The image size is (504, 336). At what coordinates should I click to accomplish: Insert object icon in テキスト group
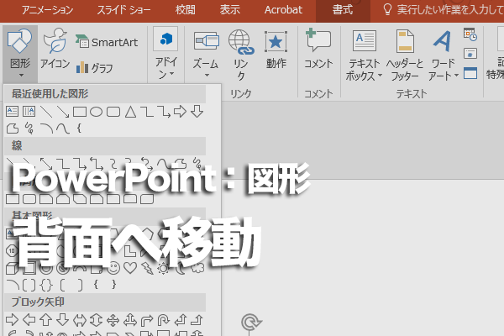(470, 73)
